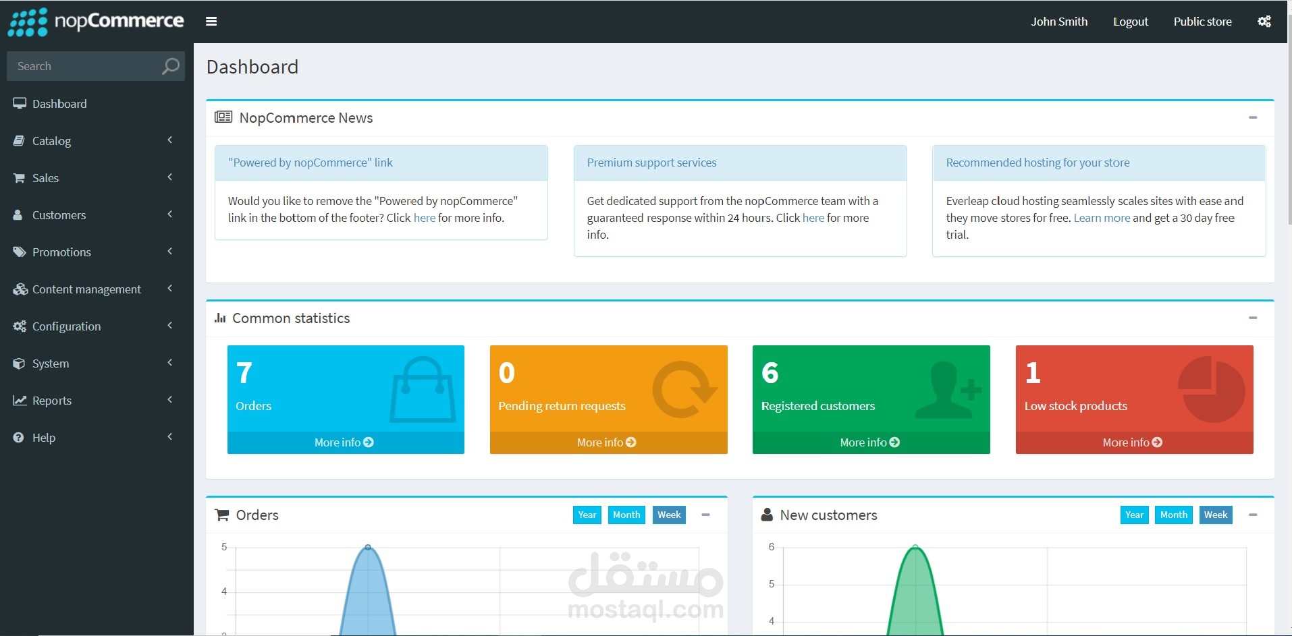This screenshot has width=1292, height=636.
Task: Click the Logout link
Action: tap(1131, 22)
